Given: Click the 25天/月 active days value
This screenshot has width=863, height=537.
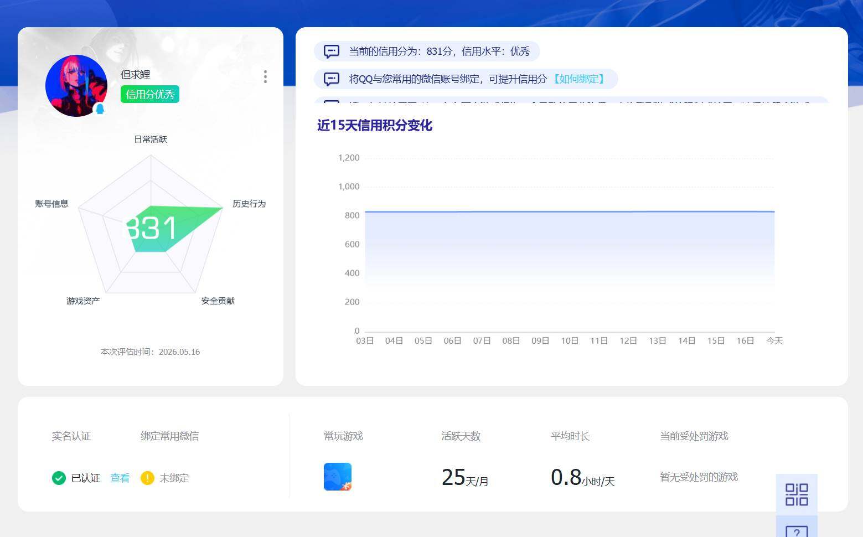Looking at the screenshot, I should click(x=465, y=477).
